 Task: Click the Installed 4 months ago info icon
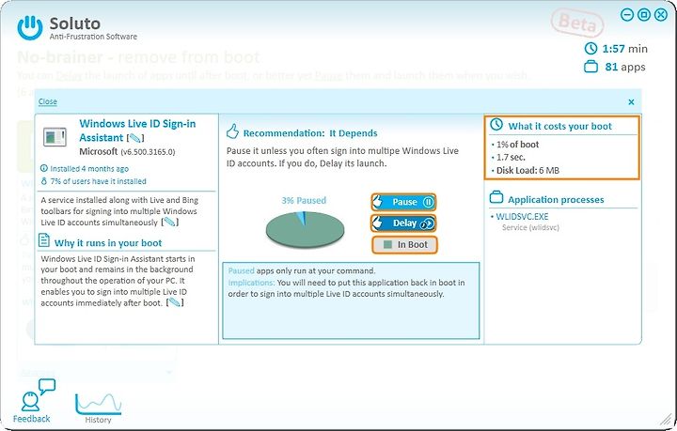(x=43, y=168)
